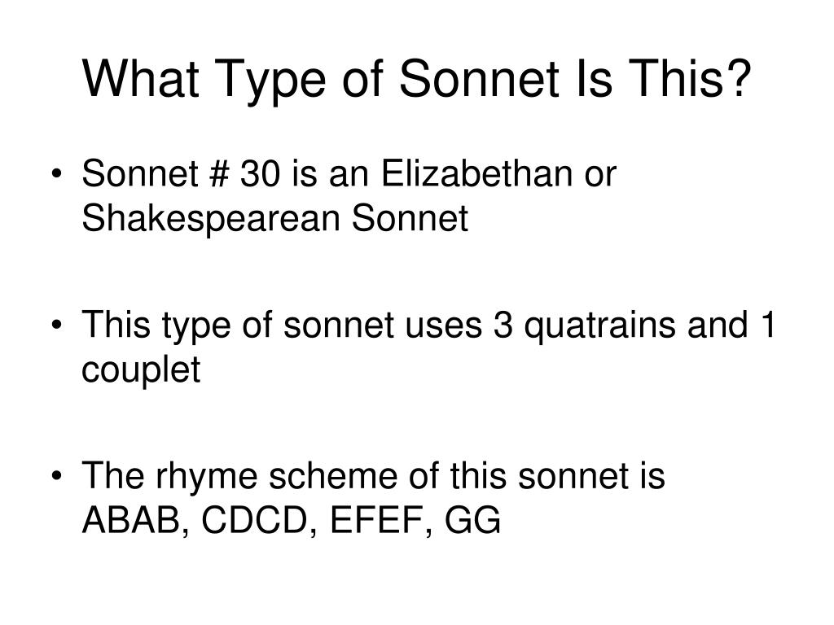This screenshot has width=834, height=625.
Task: Click the word 'Elizabethan' in first bullet
Action: pos(477,173)
